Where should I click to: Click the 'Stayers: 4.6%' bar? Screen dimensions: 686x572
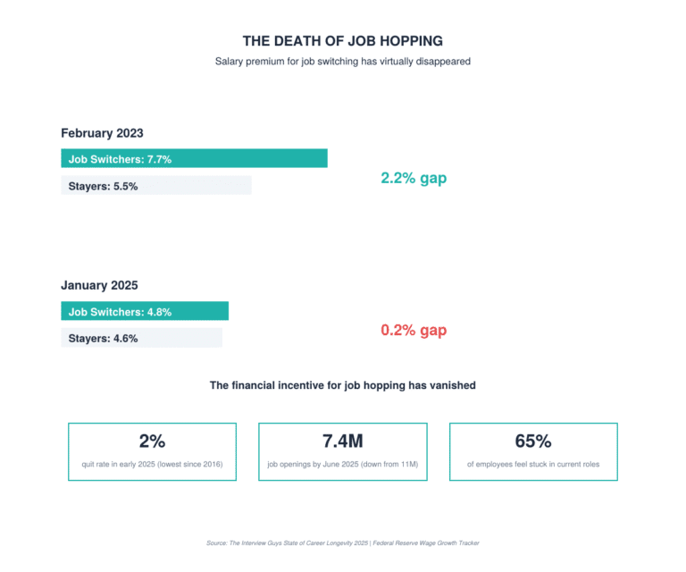pos(141,339)
